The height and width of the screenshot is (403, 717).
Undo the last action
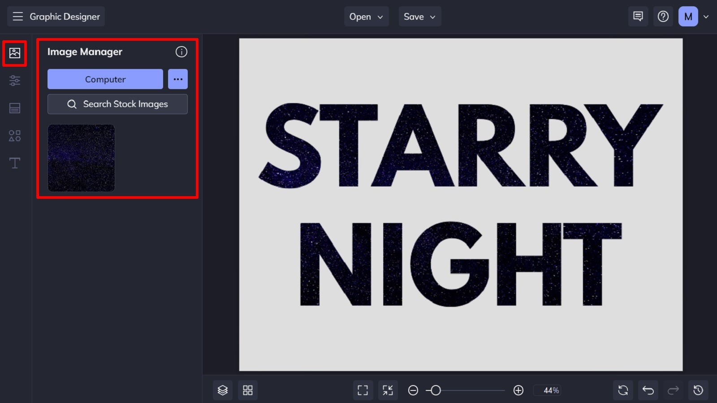tap(648, 390)
